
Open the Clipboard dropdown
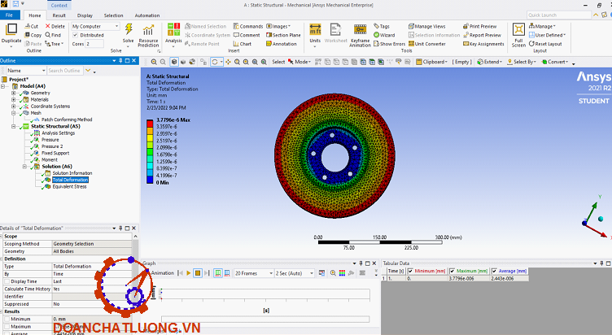[431, 62]
